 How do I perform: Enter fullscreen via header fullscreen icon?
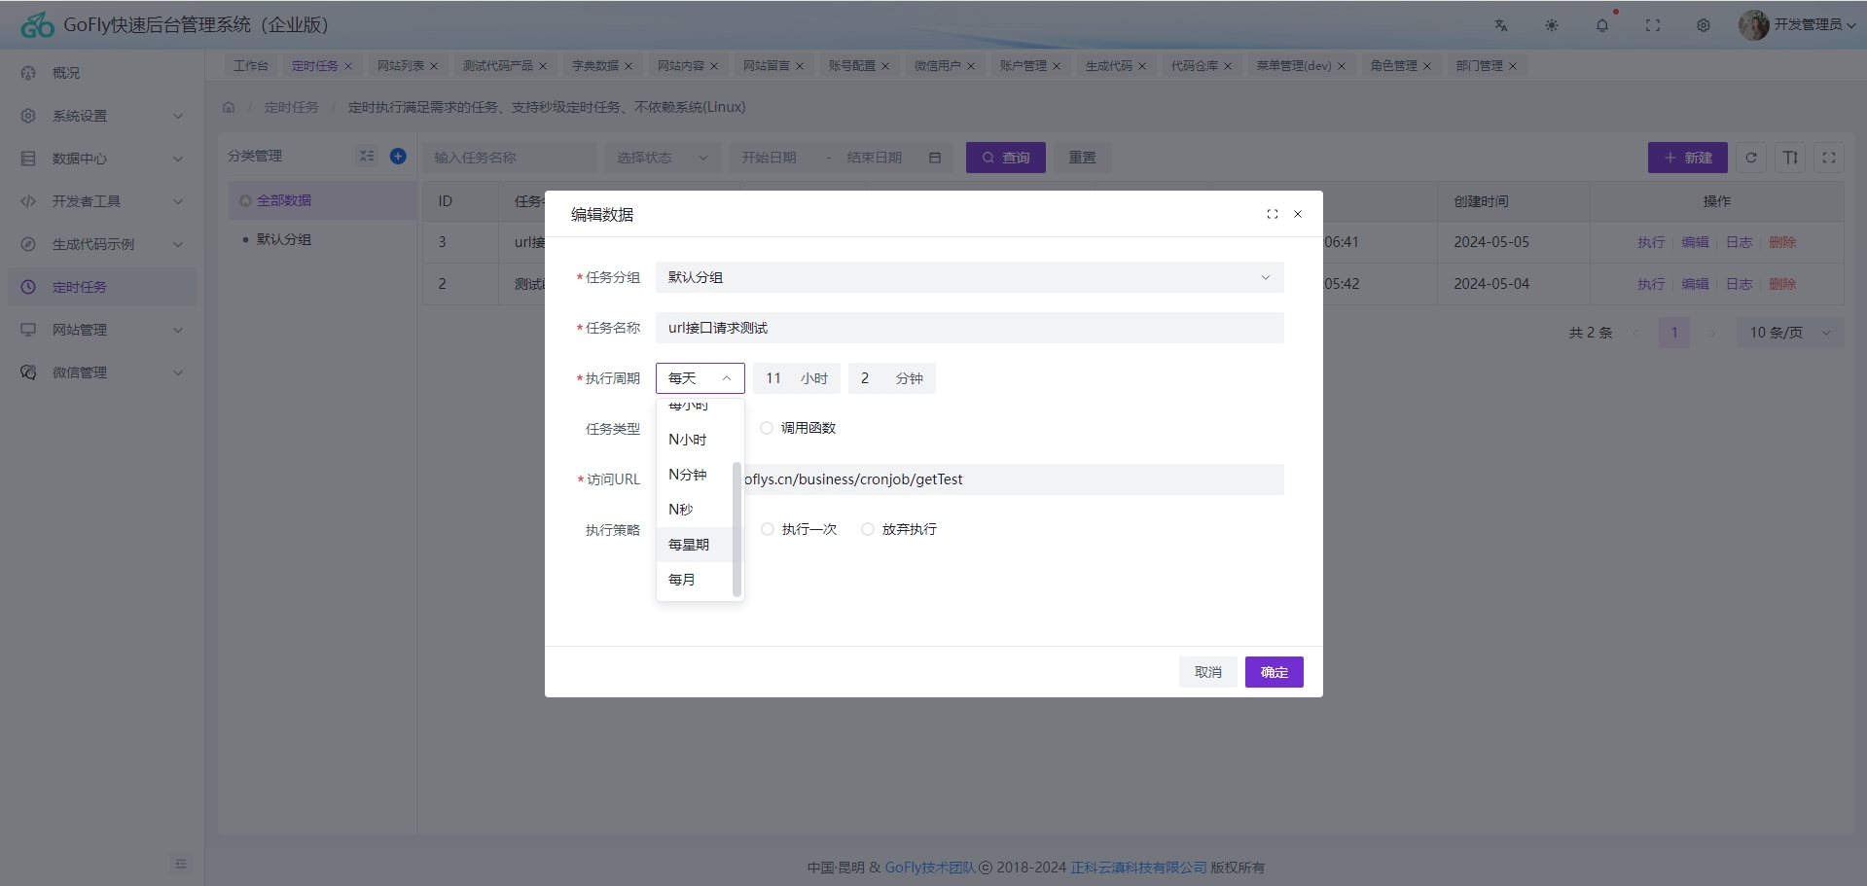point(1653,25)
